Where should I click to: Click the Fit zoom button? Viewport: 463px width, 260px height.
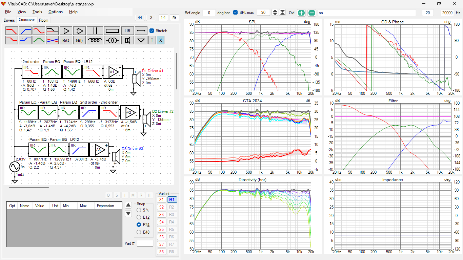click(x=175, y=18)
